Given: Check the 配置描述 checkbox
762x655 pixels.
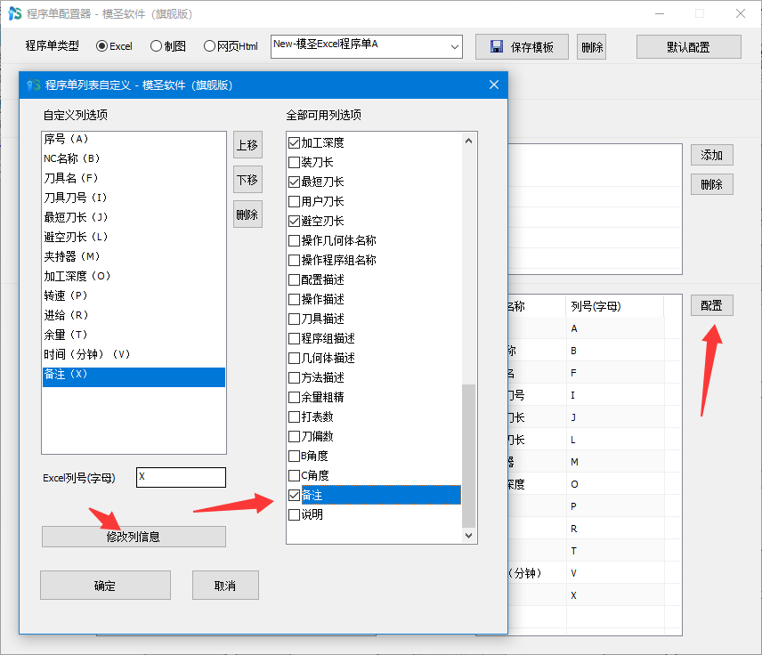Looking at the screenshot, I should point(294,279).
